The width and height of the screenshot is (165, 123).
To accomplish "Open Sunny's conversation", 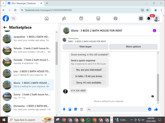I will pyautogui.click(x=28, y=96).
